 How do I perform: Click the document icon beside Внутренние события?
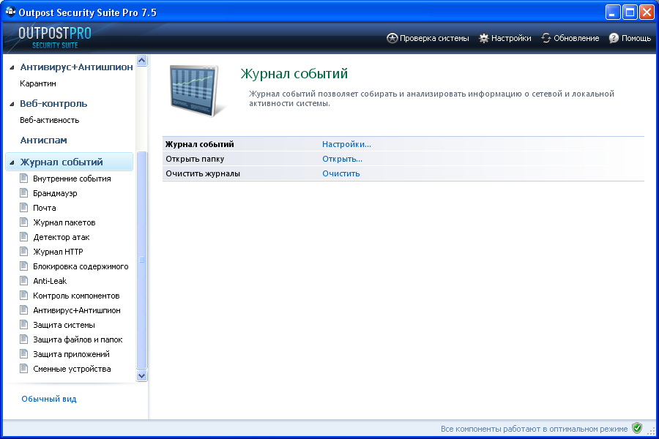pos(24,178)
